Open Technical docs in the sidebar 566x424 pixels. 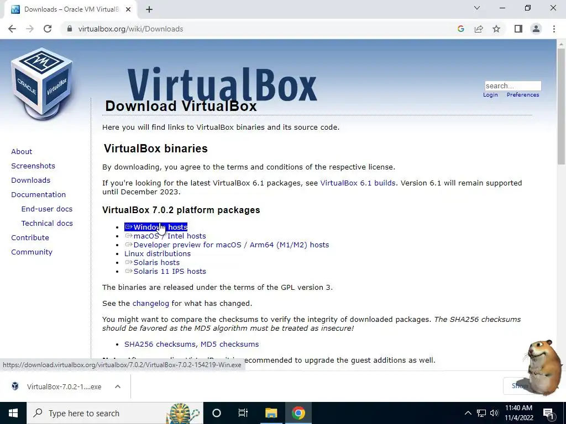point(47,224)
